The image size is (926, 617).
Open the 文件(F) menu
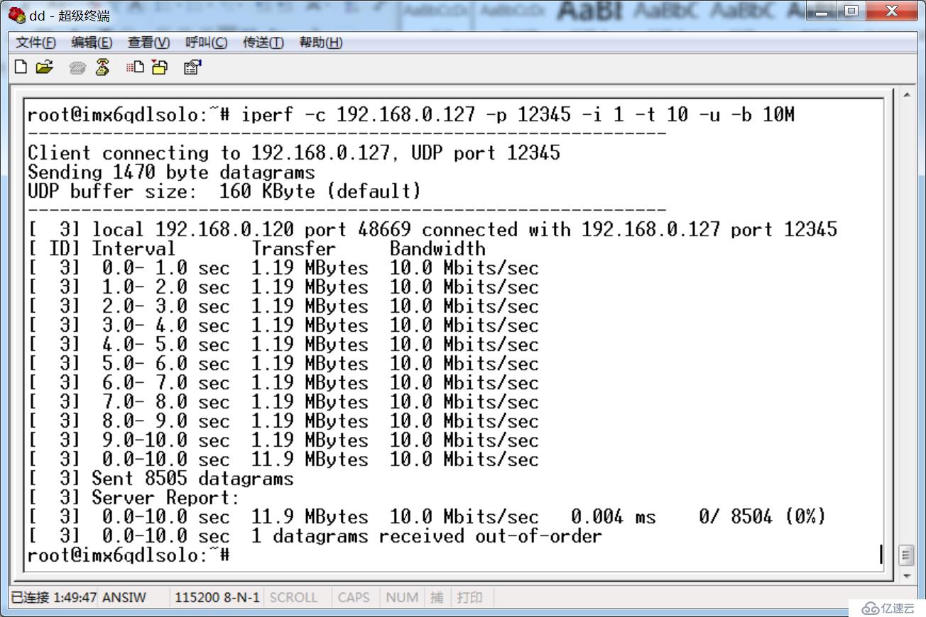(x=36, y=43)
